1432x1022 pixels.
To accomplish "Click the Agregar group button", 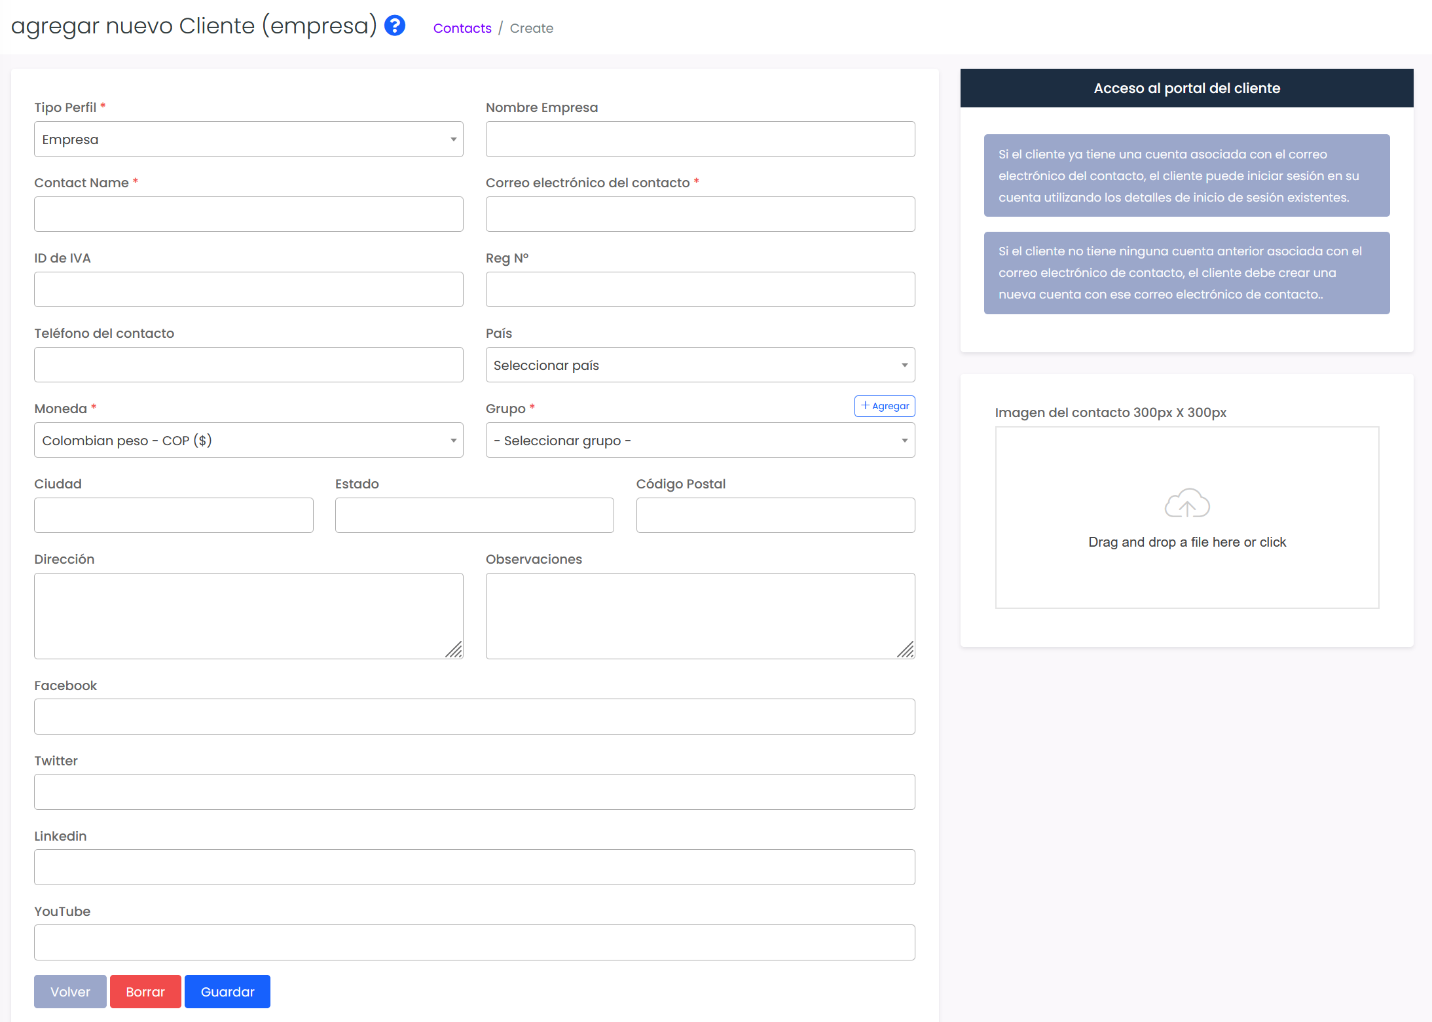I will (884, 406).
